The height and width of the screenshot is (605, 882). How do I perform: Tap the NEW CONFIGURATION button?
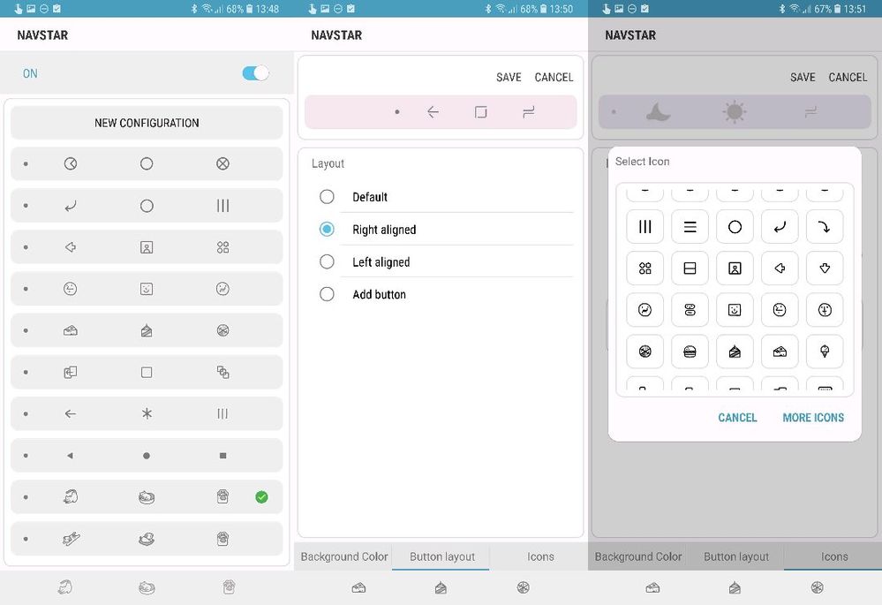coord(147,123)
